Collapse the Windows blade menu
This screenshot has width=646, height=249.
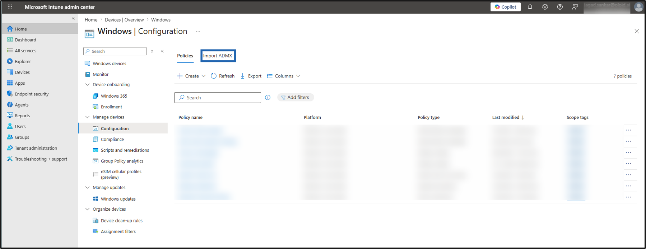click(x=162, y=51)
